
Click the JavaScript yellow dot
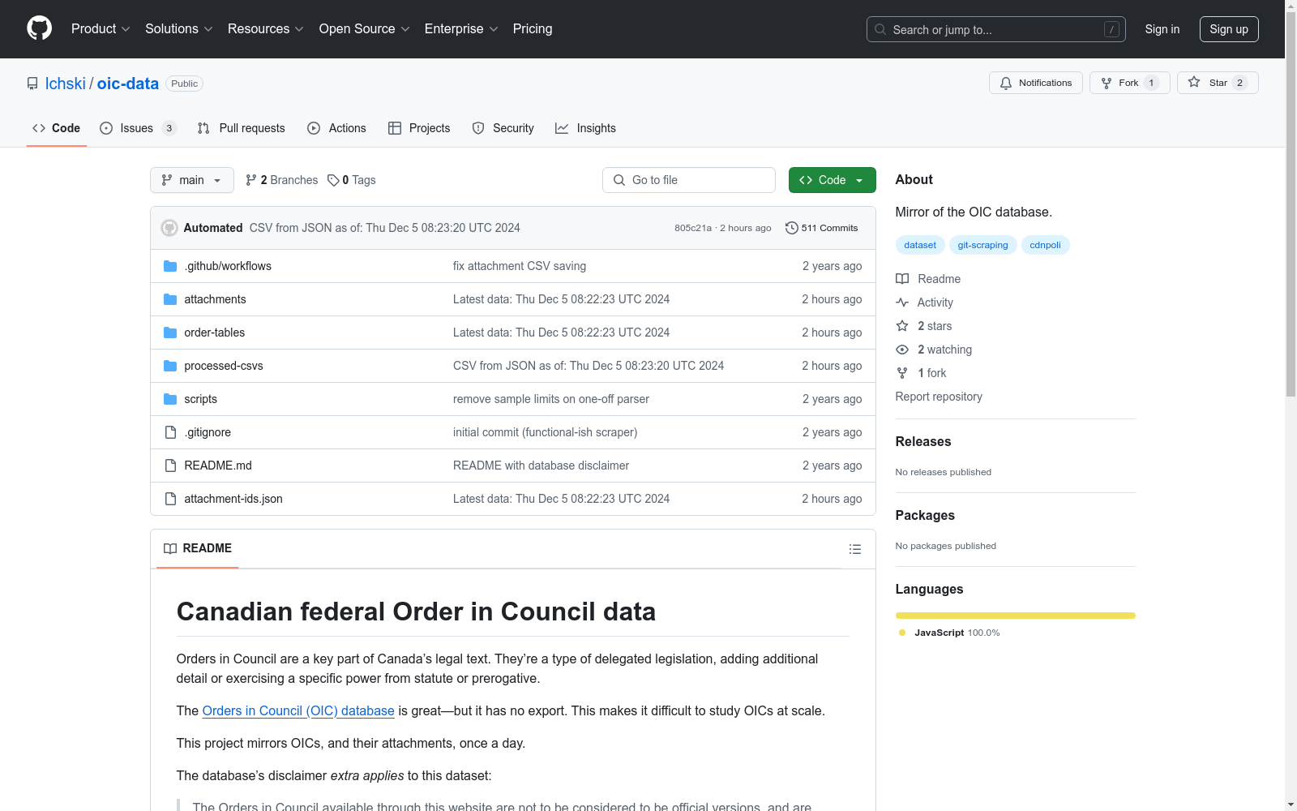coord(902,633)
